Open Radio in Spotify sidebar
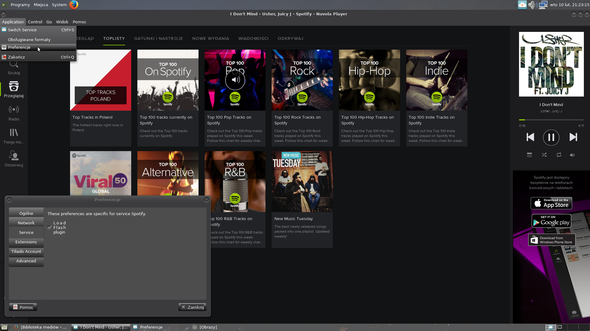The width and height of the screenshot is (590, 331). tap(14, 113)
